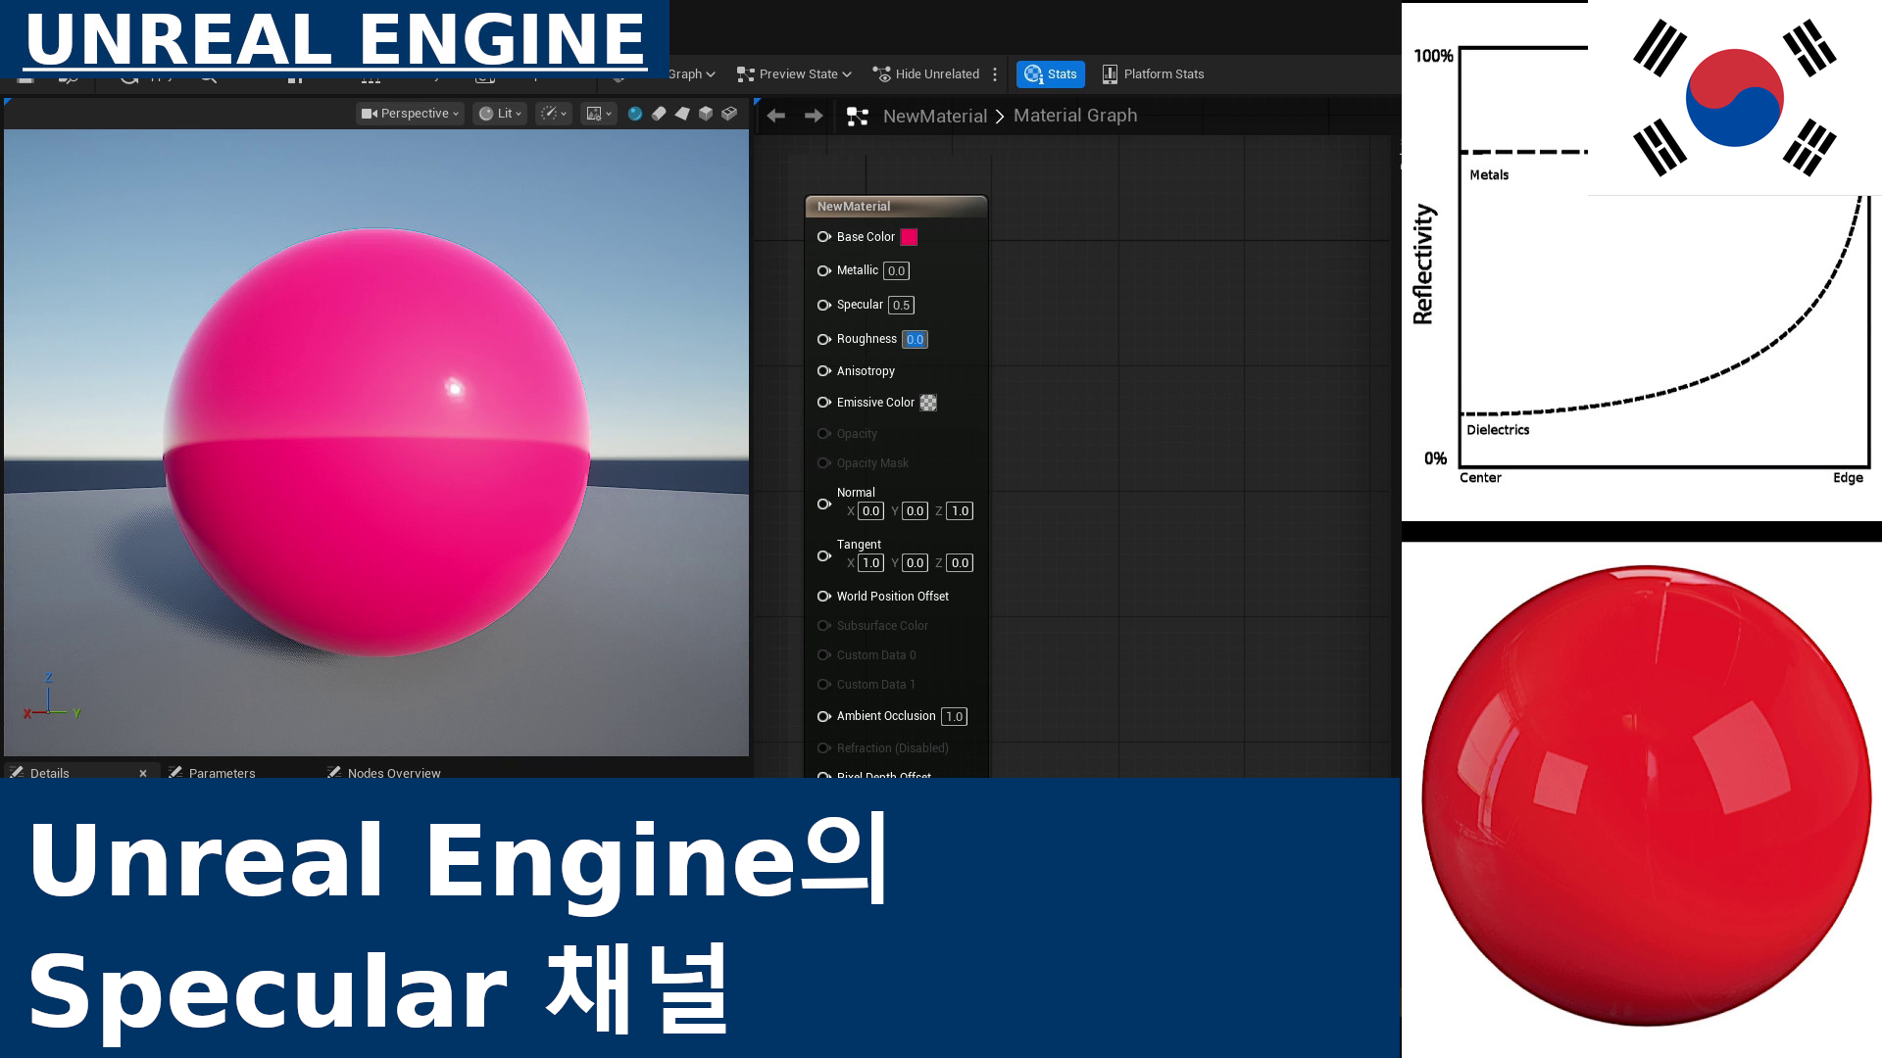Screen dimensions: 1882x1058
Task: Switch to the Nodes Overview tab
Action: (x=384, y=773)
